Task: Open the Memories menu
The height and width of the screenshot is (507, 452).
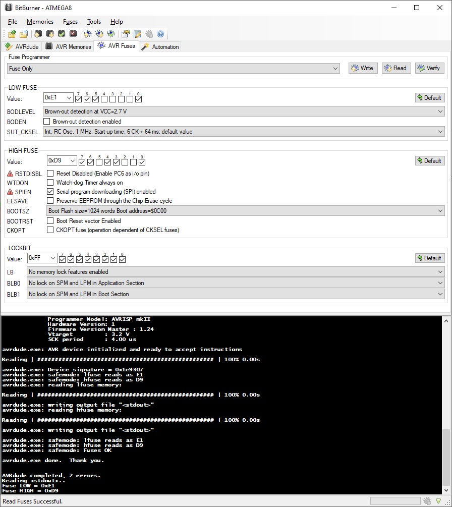Action: point(40,22)
